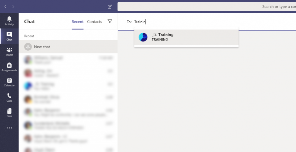Focus the Search or type a command box
296x152 pixels.
(x=207, y=7)
